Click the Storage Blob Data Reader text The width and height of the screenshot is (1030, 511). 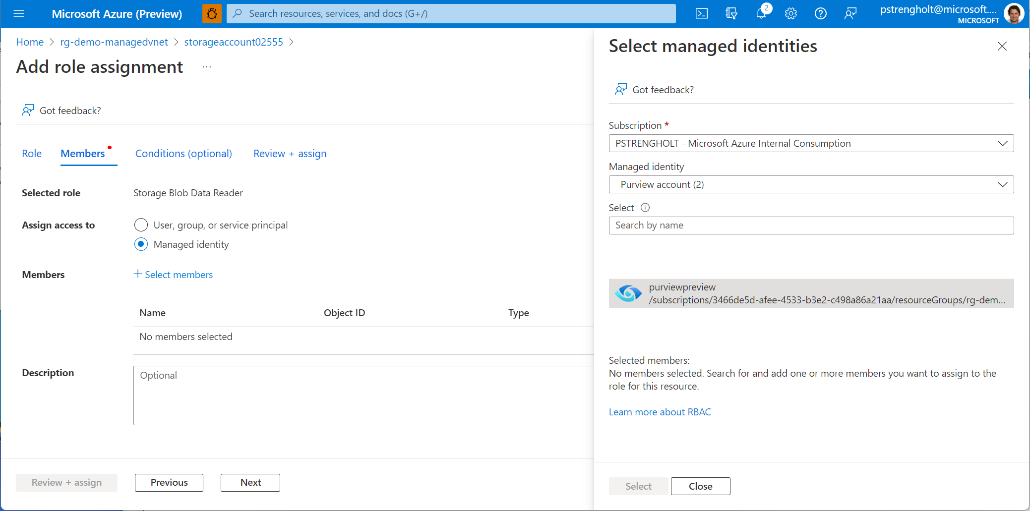click(x=188, y=193)
